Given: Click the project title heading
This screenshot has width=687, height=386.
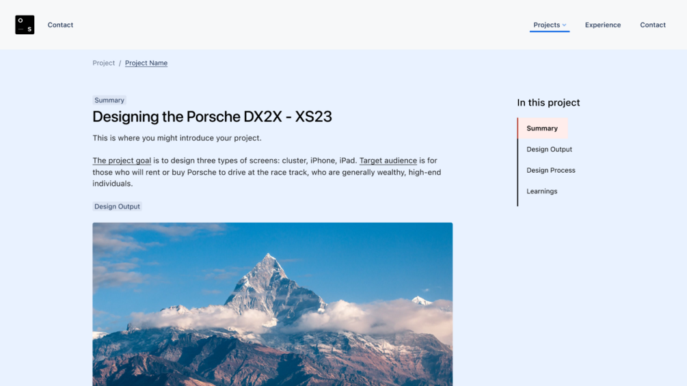Looking at the screenshot, I should (x=212, y=117).
